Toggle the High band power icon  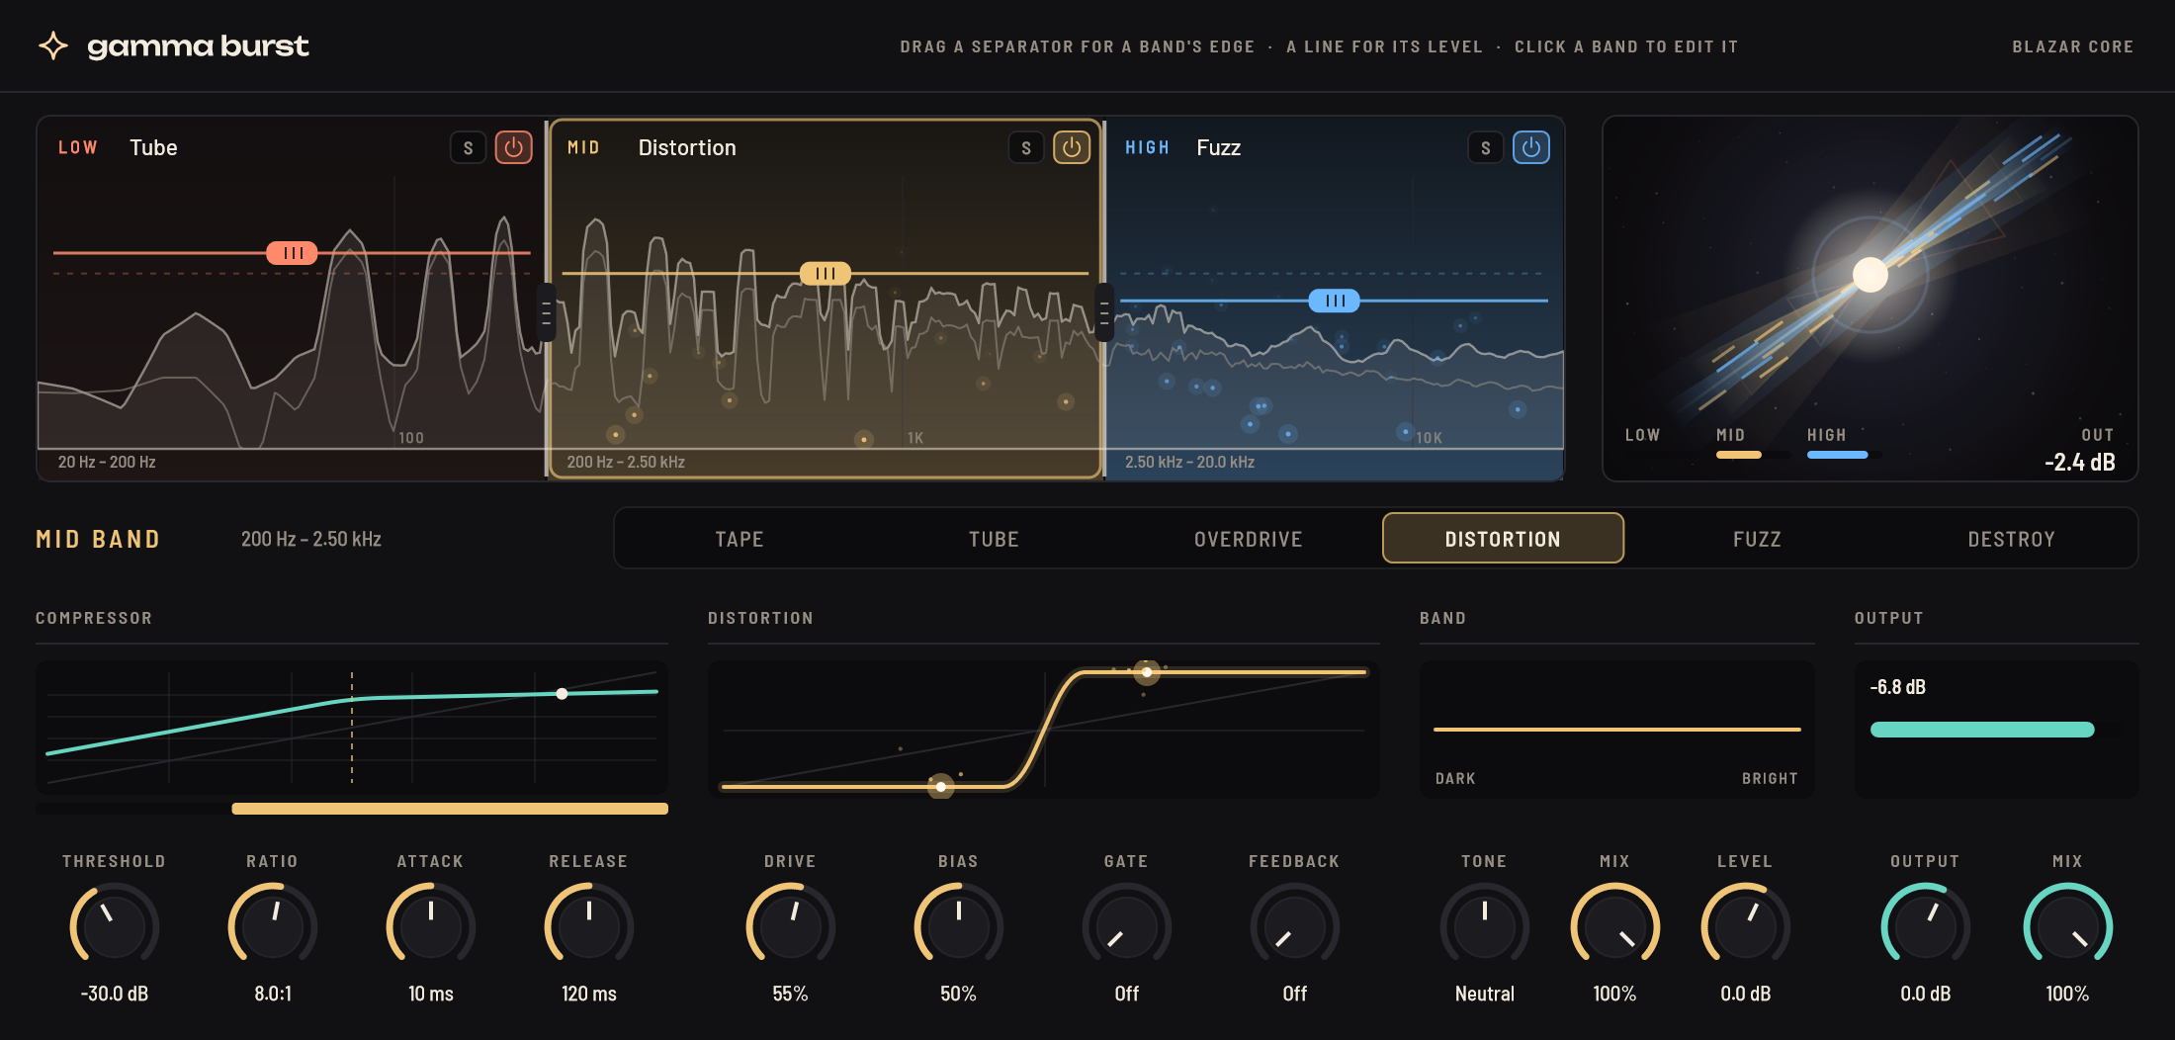point(1530,147)
